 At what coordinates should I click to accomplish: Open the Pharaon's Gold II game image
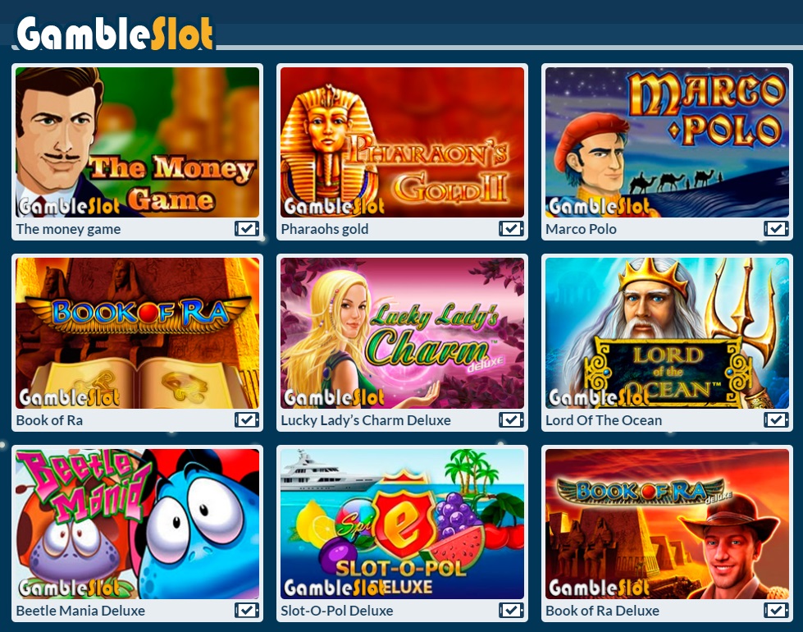[402, 143]
